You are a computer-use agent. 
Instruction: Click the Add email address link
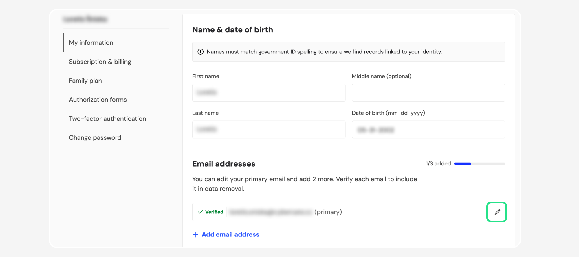(230, 235)
